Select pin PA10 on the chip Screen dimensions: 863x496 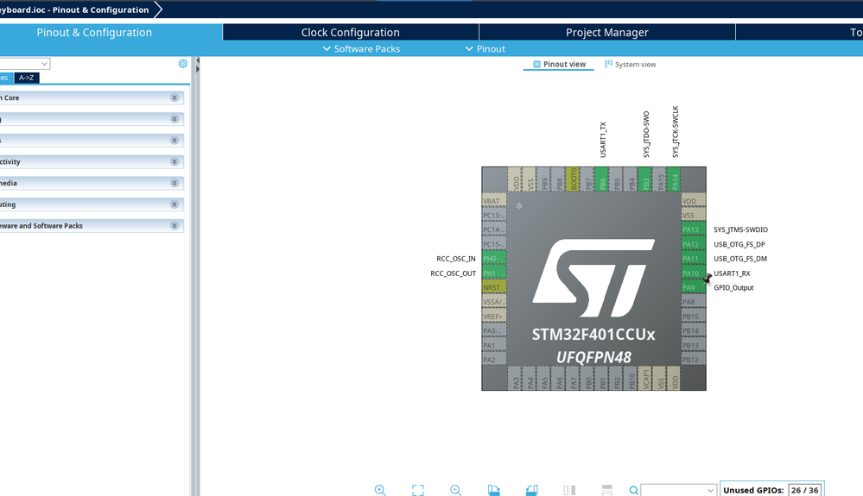(x=694, y=273)
